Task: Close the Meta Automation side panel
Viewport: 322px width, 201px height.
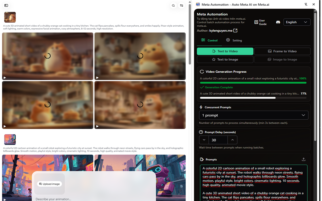Action: click(314, 4)
